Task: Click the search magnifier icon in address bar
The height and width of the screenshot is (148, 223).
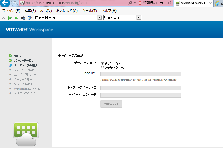Action: 130,3
